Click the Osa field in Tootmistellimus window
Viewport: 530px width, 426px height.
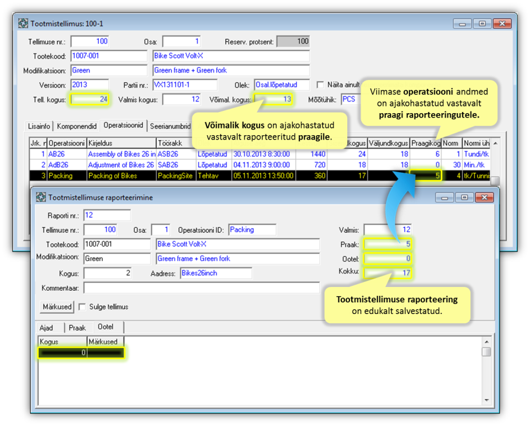182,41
